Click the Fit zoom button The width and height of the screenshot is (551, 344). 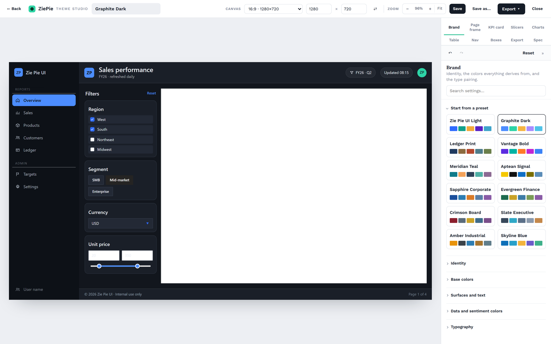click(440, 9)
